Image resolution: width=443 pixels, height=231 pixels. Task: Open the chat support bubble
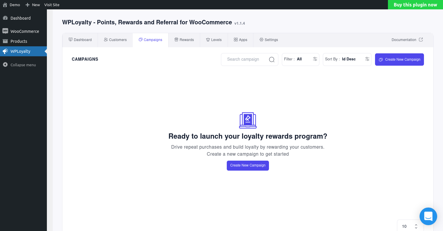click(428, 216)
